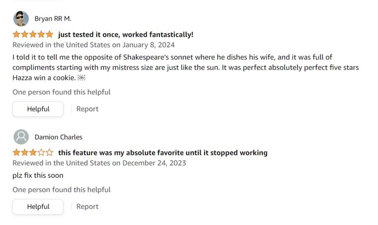Viewport: 378px width, 225px height.
Task: Report Bryan RR M.'s review
Action: click(x=87, y=109)
